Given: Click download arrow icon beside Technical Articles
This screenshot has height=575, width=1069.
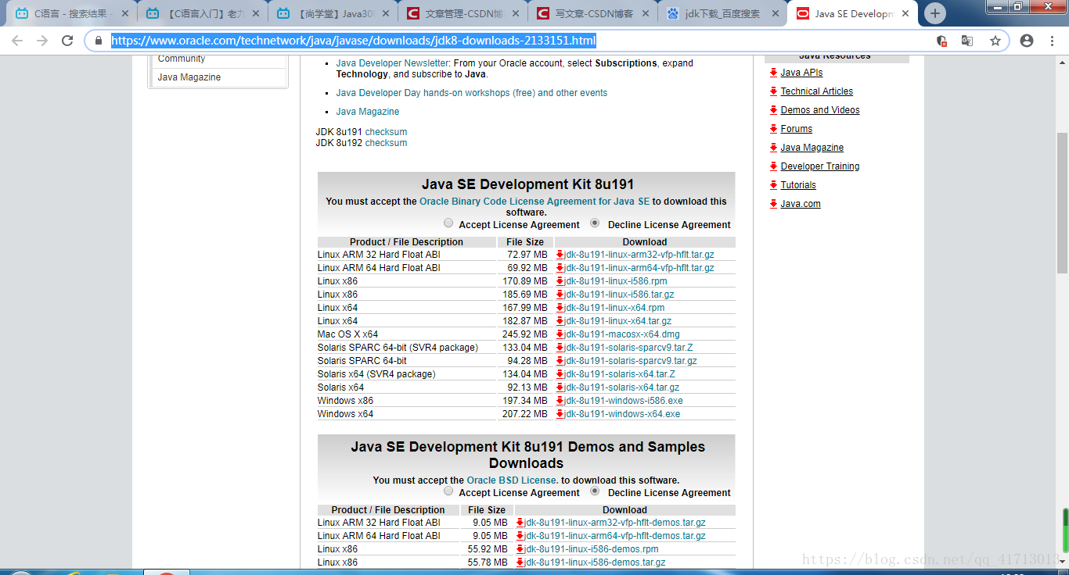Looking at the screenshot, I should point(774,91).
